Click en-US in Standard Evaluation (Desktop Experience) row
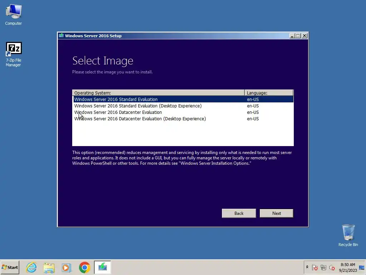The height and width of the screenshot is (275, 366). tap(253, 106)
